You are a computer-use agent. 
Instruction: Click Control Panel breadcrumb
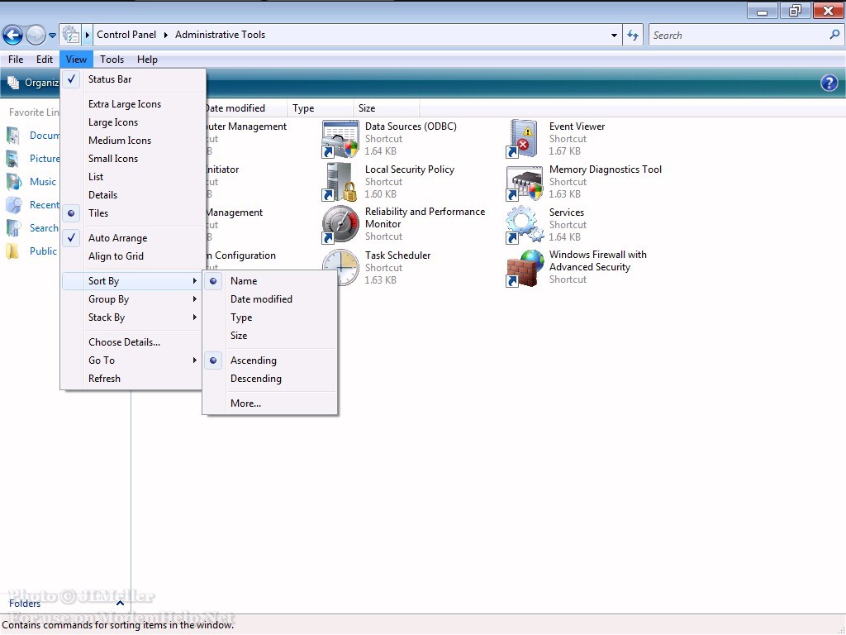tap(126, 35)
